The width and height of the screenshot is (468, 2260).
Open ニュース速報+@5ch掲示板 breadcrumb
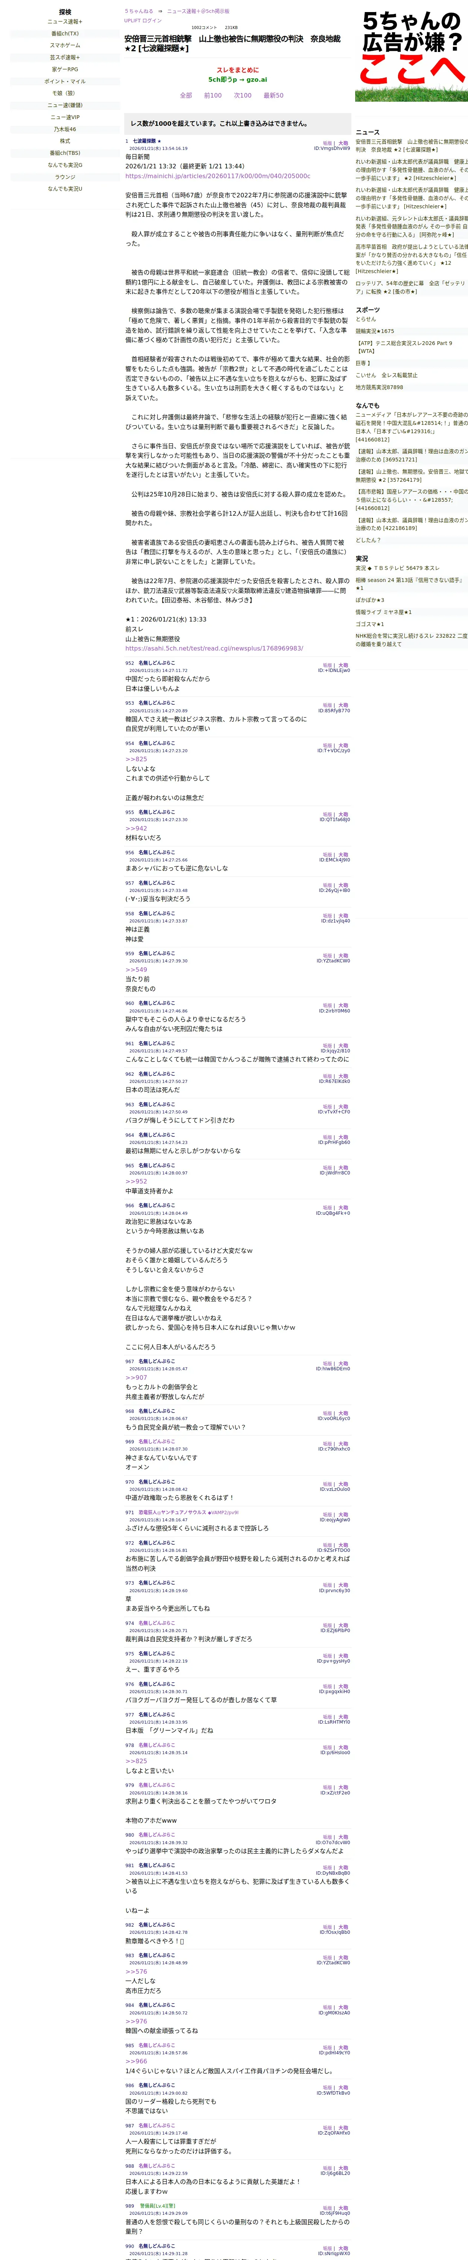(198, 11)
